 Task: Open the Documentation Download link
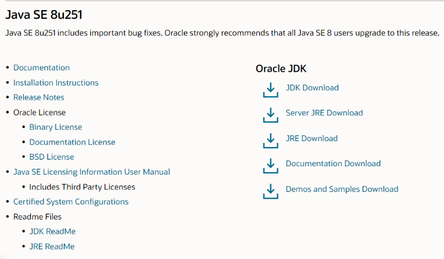[x=333, y=164]
